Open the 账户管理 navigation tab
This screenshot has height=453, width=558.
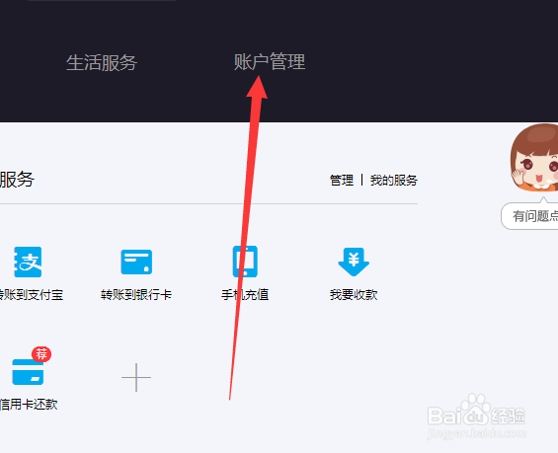tap(270, 62)
